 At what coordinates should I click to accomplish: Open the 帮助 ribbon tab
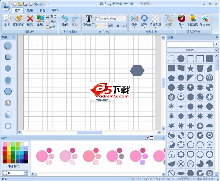[55, 10]
